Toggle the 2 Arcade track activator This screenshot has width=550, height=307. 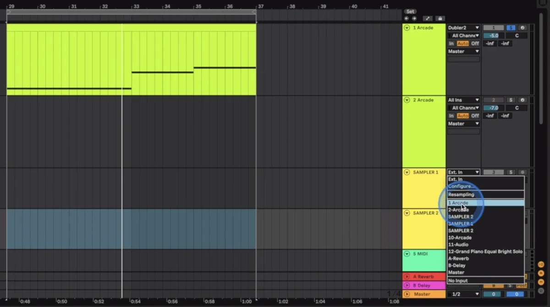coord(494,100)
